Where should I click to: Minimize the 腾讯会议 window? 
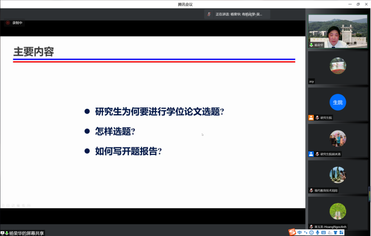[350, 4]
